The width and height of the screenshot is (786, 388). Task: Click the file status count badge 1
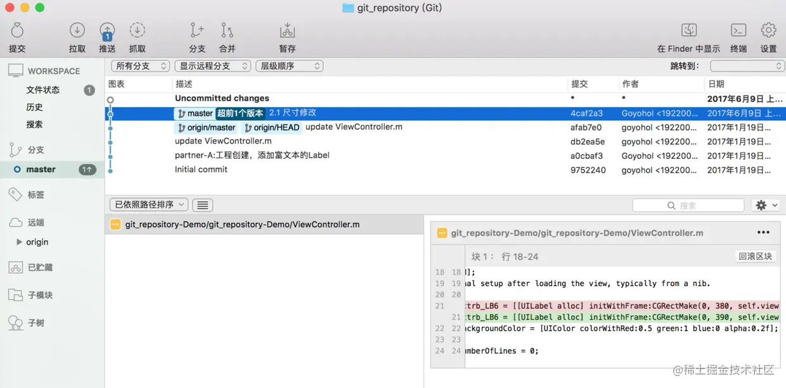pos(89,90)
